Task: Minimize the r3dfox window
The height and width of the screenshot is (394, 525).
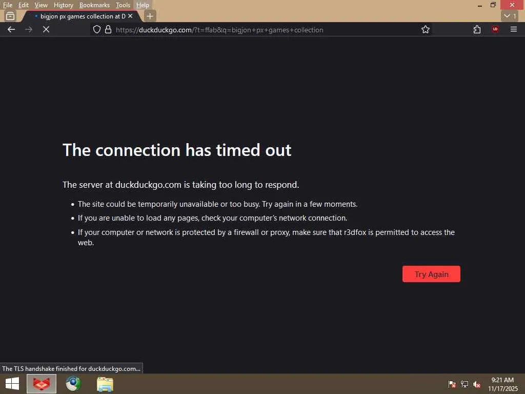Action: 480,5
